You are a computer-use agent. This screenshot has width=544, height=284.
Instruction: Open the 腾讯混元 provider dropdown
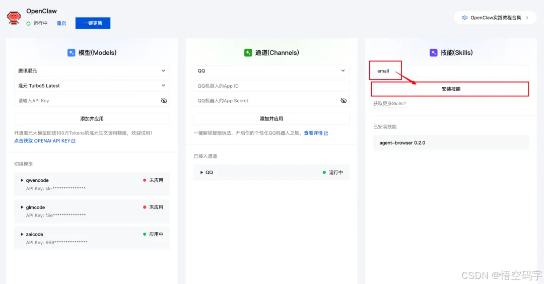[x=92, y=70]
